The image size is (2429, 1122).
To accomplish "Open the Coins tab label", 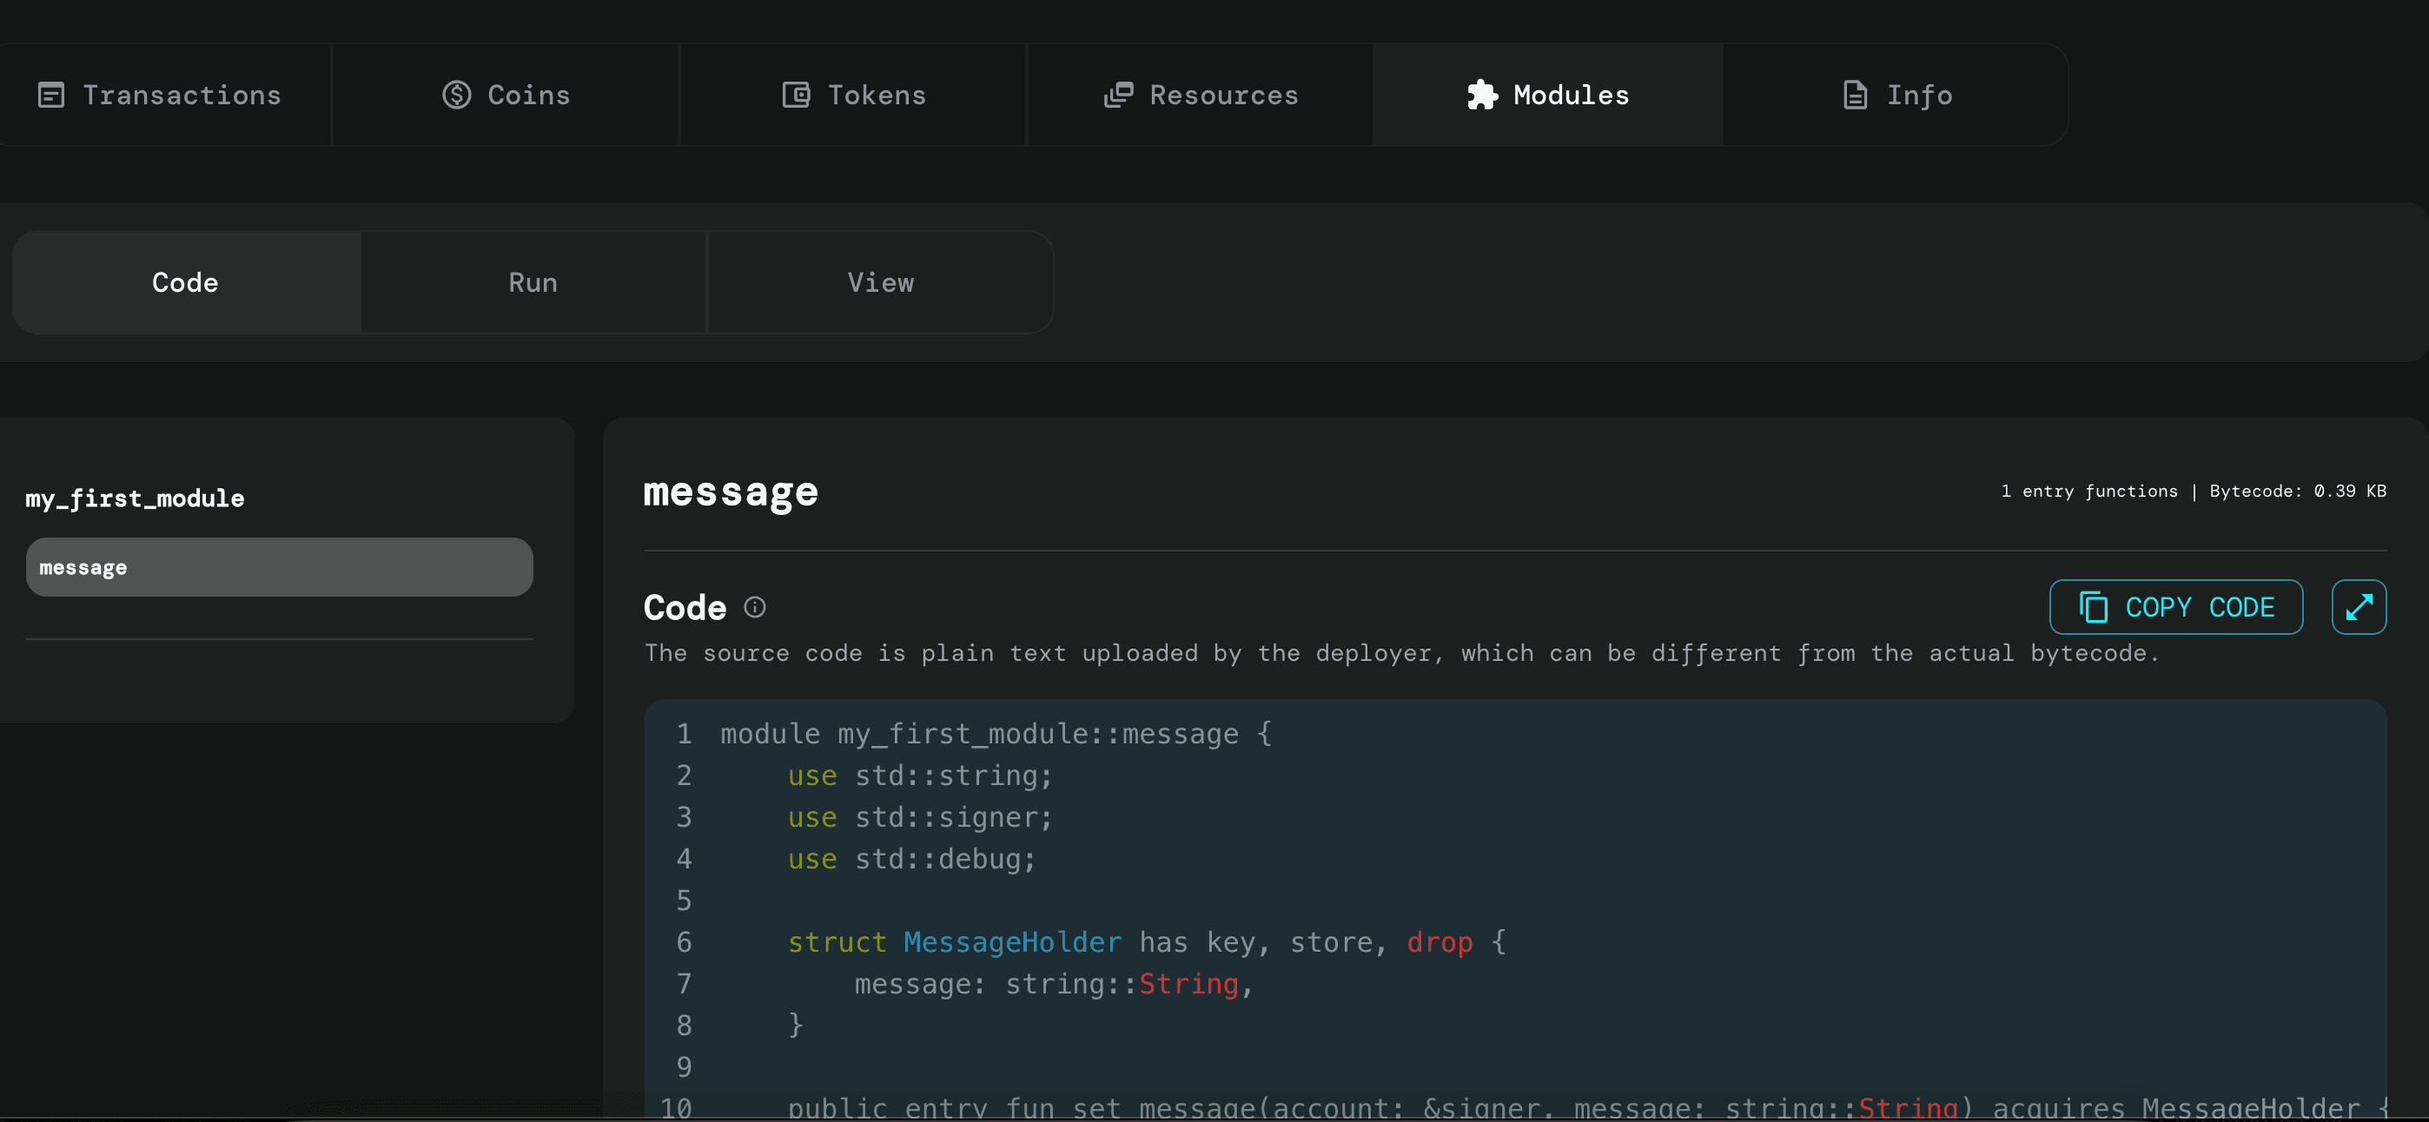I will tap(528, 96).
